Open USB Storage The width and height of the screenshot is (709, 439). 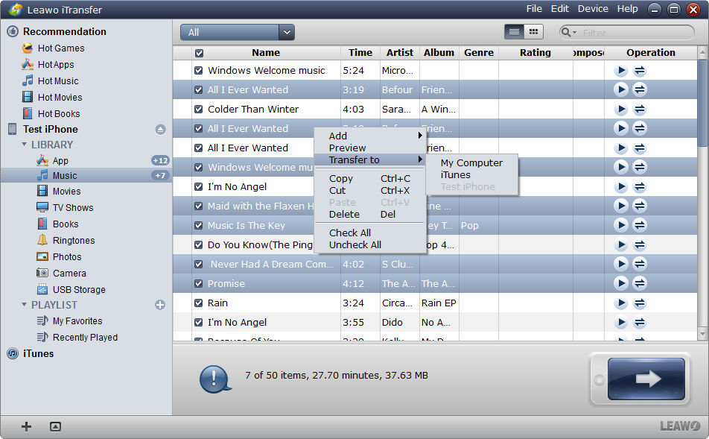coord(79,290)
